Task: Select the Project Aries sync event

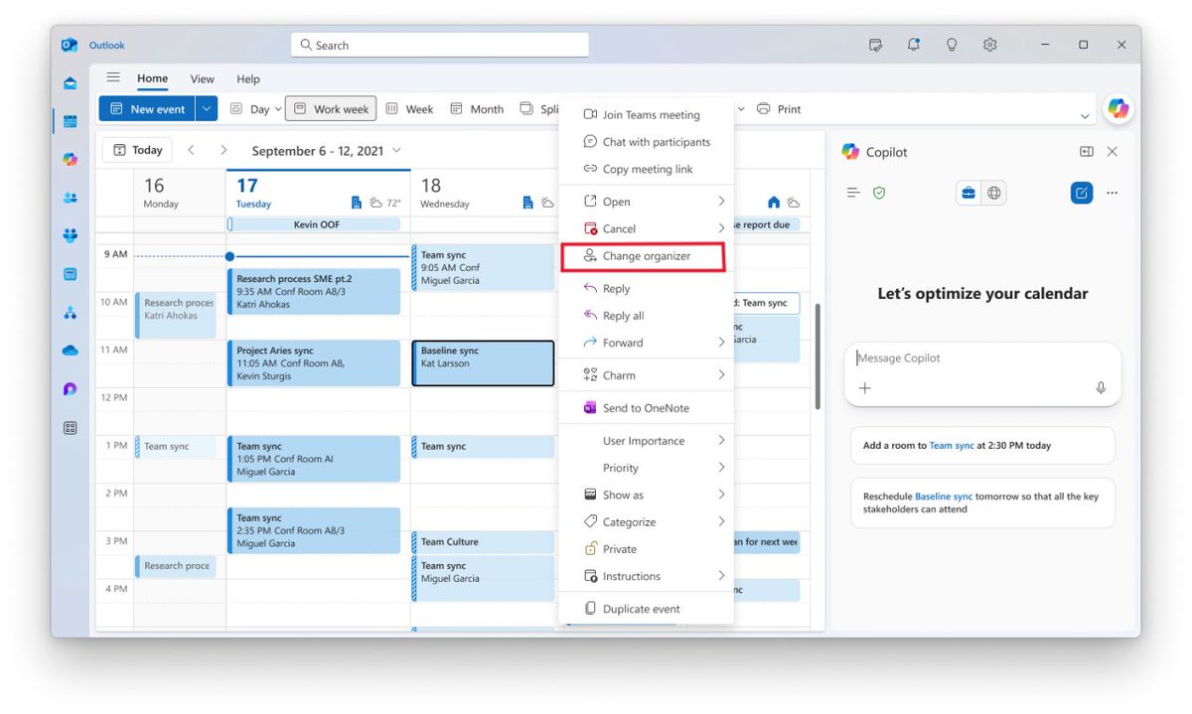Action: 314,363
